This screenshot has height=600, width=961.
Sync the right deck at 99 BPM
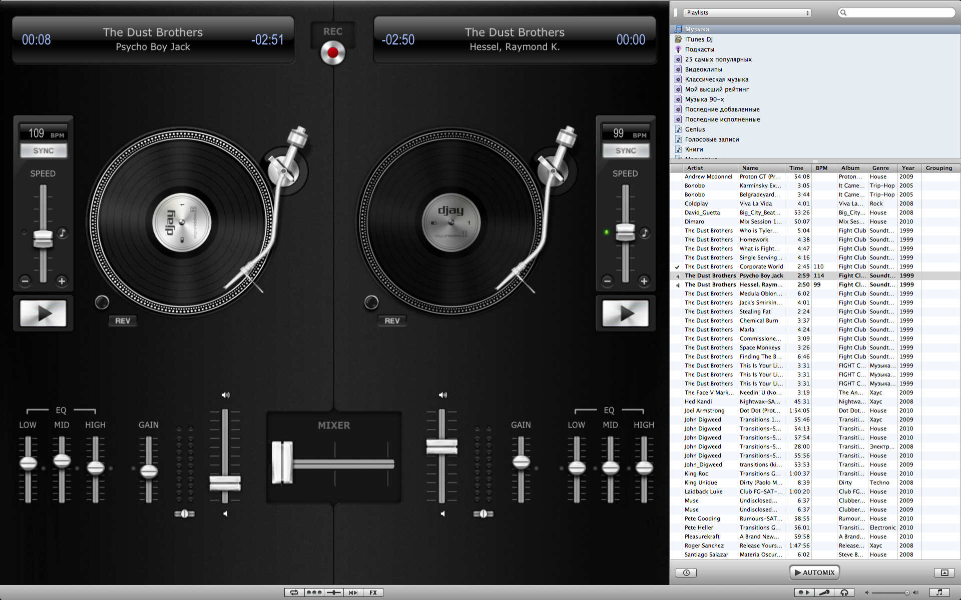626,150
